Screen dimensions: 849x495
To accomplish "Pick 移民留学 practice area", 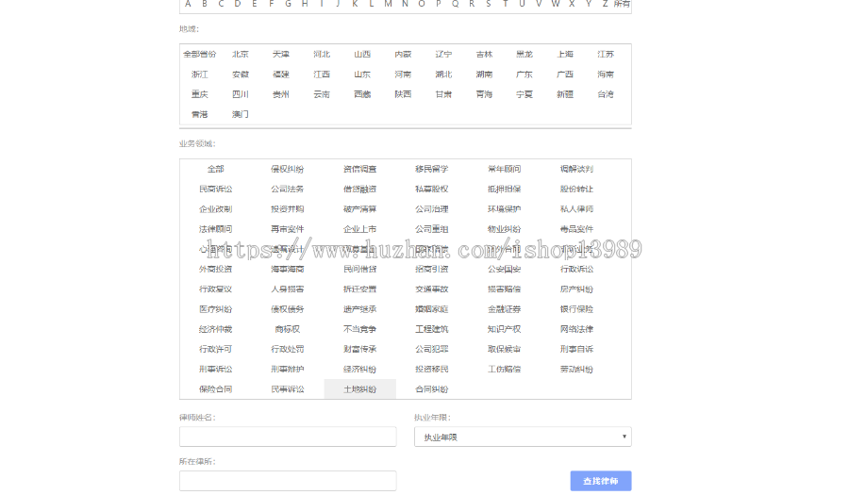I will point(431,169).
